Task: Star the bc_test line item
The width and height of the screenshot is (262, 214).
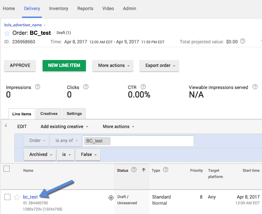Action: click(17, 197)
